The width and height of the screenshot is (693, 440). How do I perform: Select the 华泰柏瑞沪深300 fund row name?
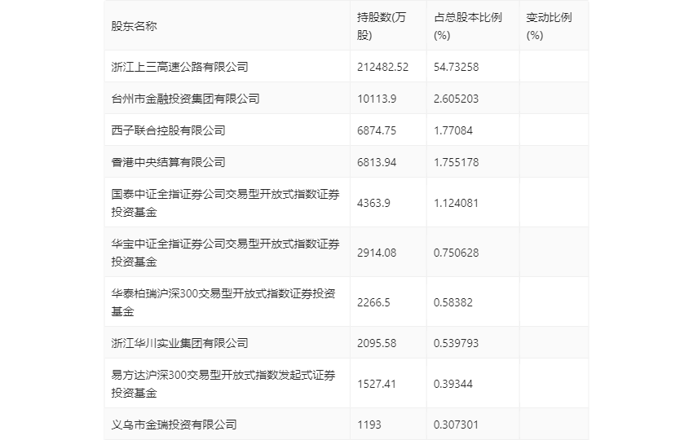[223, 302]
